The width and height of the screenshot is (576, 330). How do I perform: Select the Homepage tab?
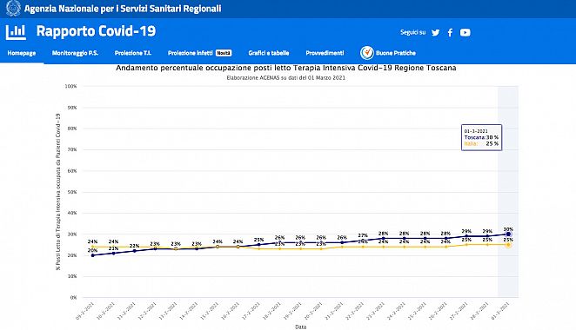click(x=22, y=53)
